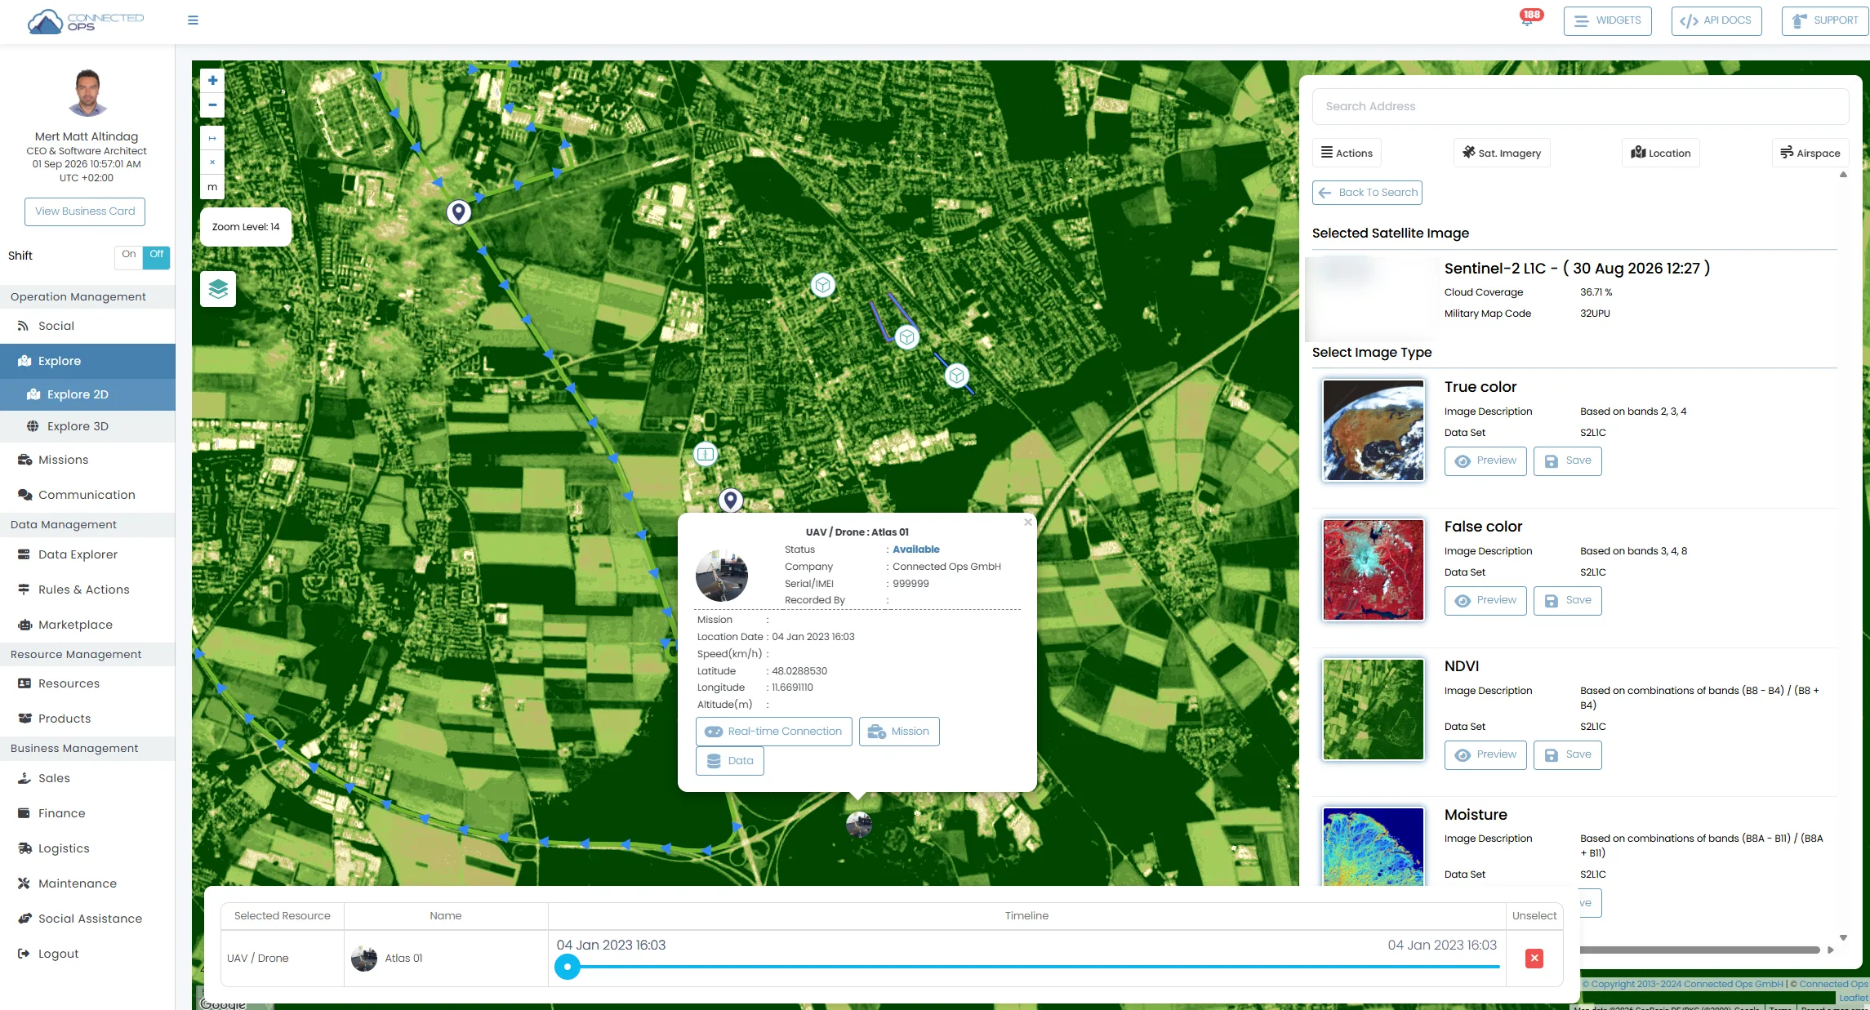
Task: Click the WIDGETS button in header
Action: click(1607, 21)
